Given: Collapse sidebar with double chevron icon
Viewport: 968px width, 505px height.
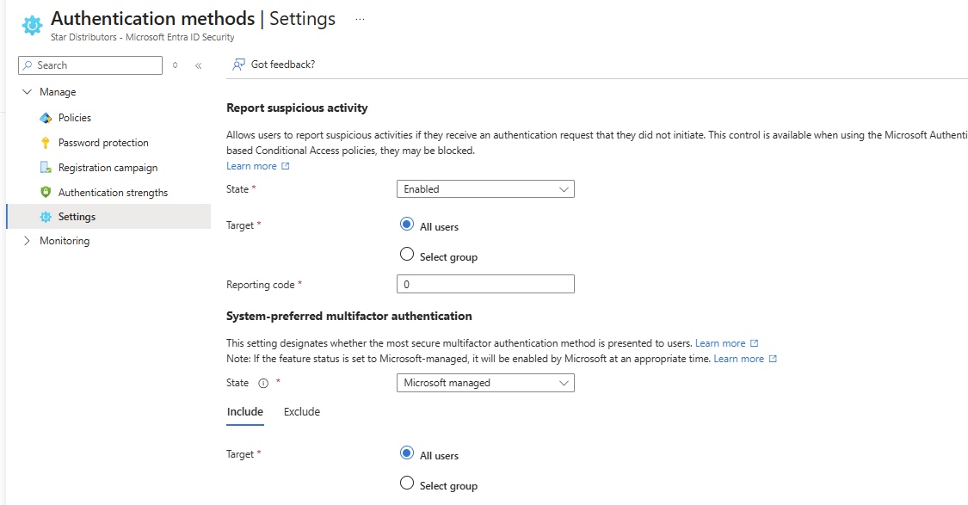Looking at the screenshot, I should click(x=198, y=65).
